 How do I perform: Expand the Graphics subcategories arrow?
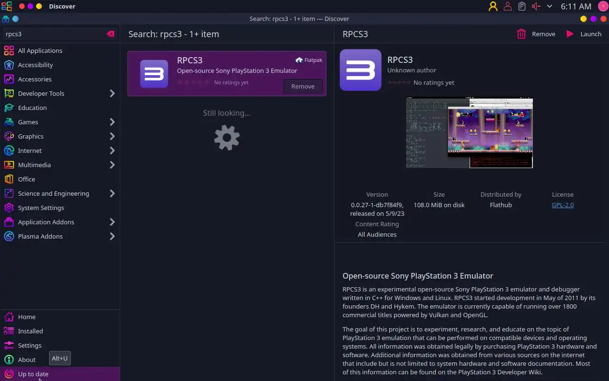click(112, 136)
